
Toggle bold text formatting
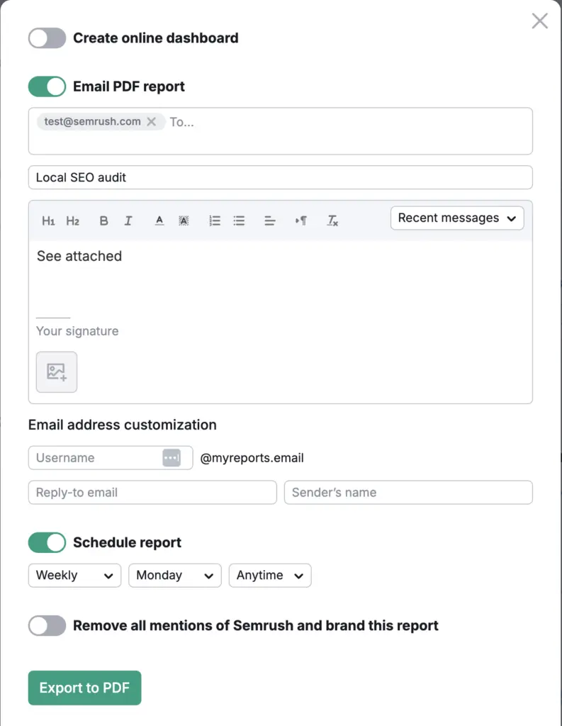click(x=103, y=221)
